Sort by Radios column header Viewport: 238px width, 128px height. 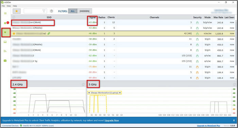pyautogui.click(x=102, y=17)
